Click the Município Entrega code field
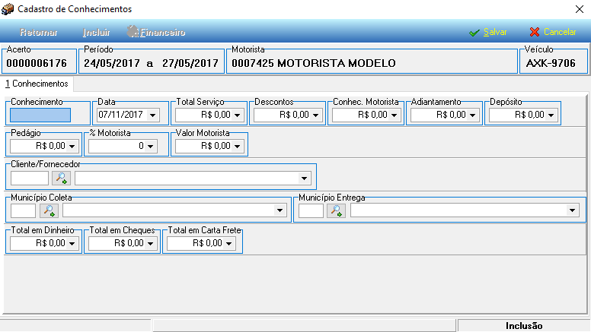Viewport: 591px width, 332px height. pos(311,210)
